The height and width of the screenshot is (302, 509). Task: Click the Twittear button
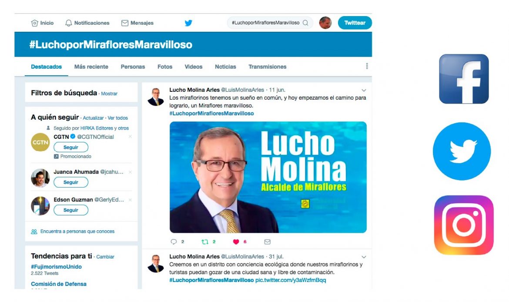tap(355, 23)
